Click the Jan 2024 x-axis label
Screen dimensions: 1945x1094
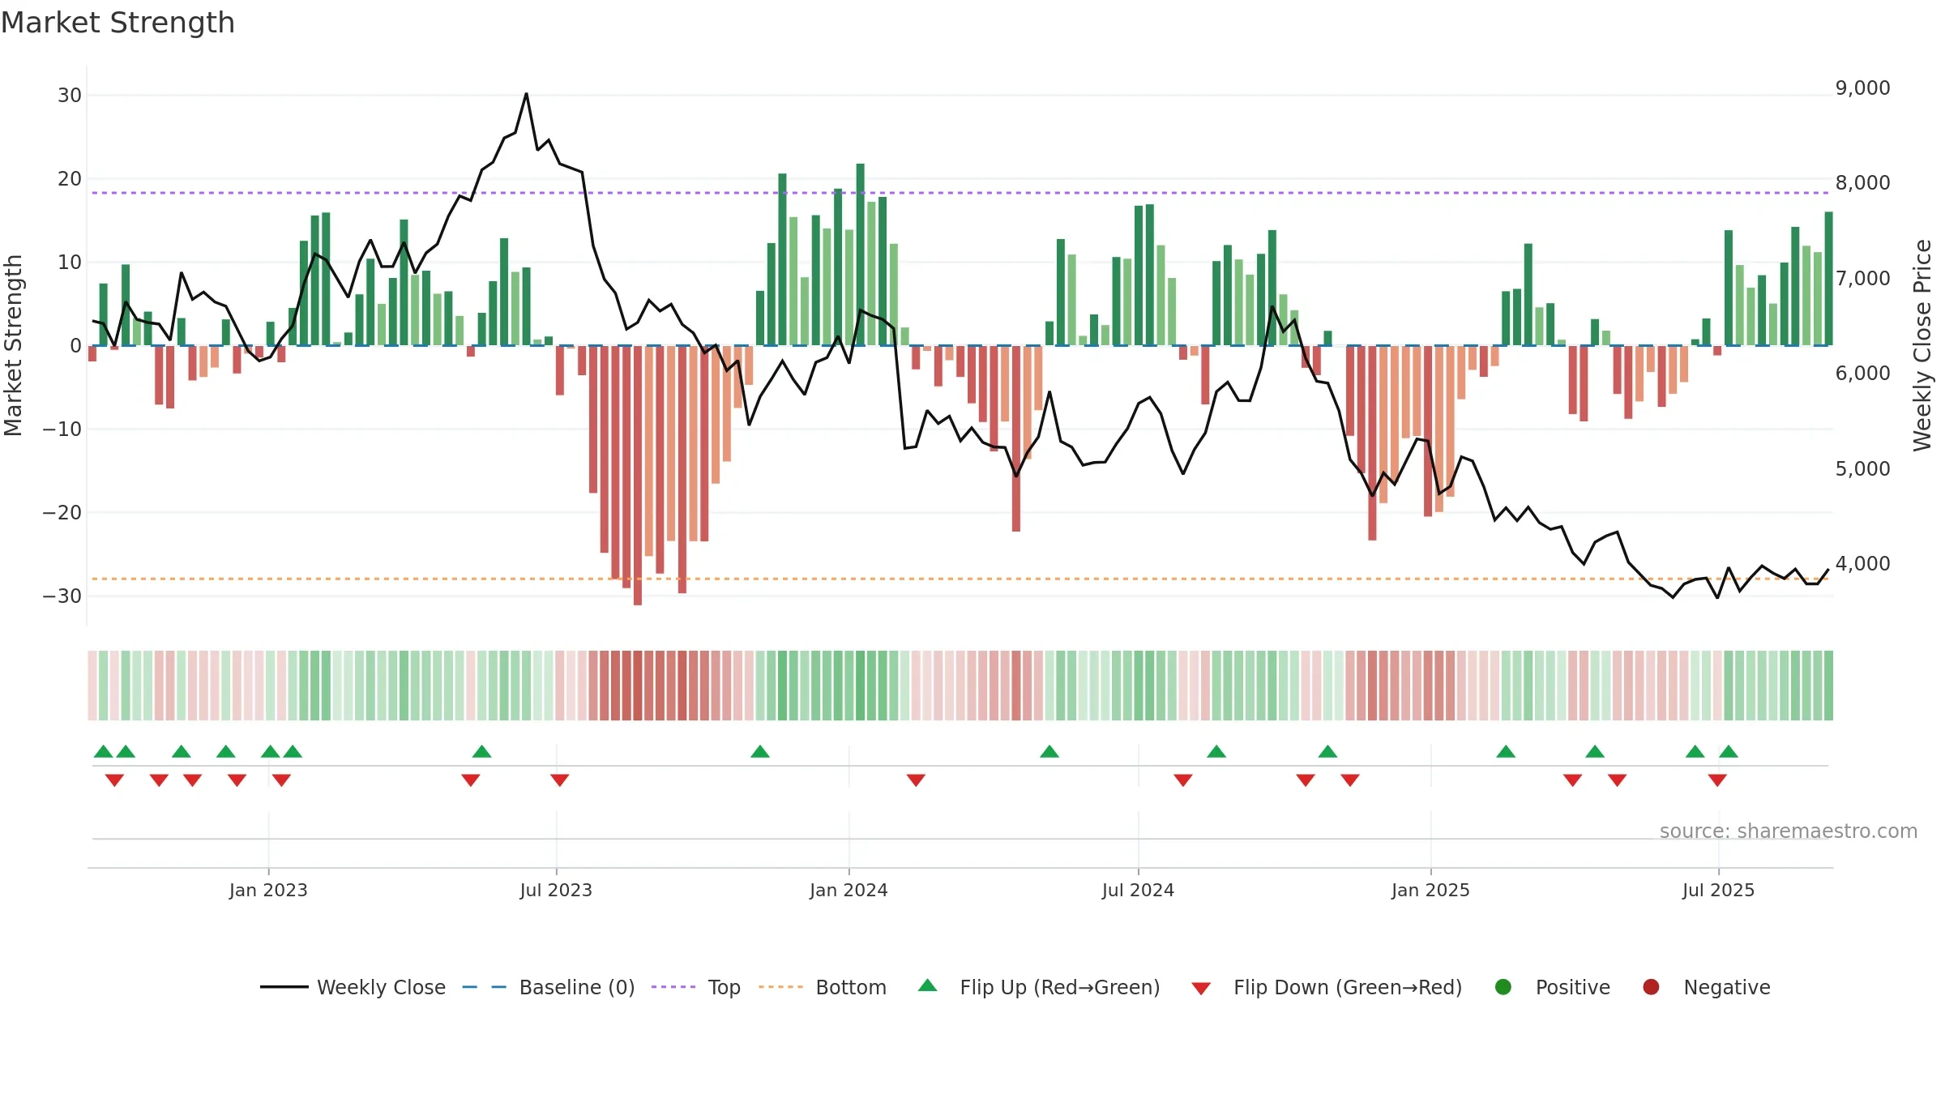pyautogui.click(x=849, y=890)
